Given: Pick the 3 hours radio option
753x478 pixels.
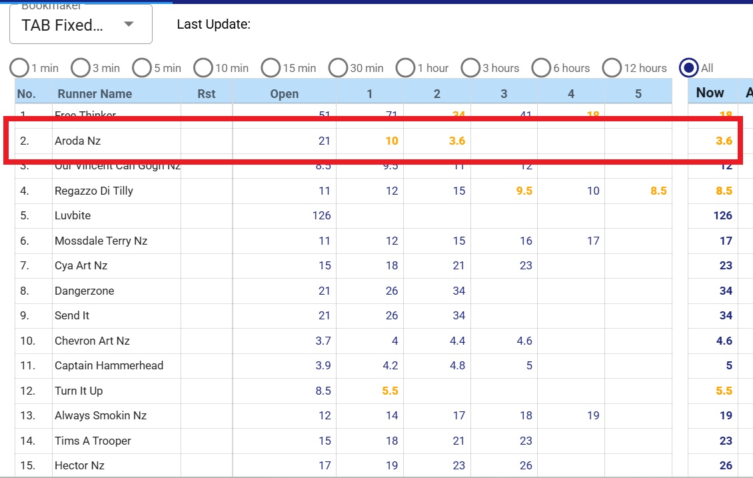Looking at the screenshot, I should point(470,68).
